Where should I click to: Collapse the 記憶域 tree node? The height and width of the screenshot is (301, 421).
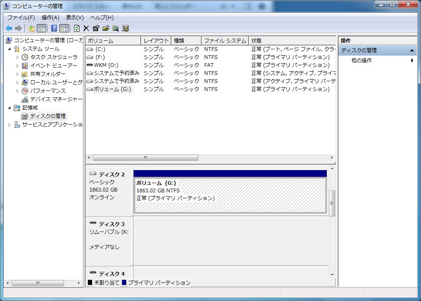pyautogui.click(x=9, y=108)
